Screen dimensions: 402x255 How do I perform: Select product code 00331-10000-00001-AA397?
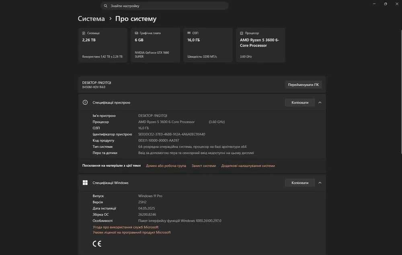[159, 140]
